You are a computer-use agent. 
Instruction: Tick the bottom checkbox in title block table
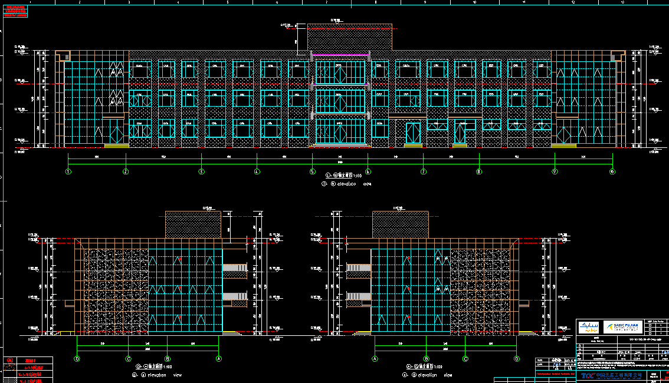pyautogui.click(x=650, y=332)
